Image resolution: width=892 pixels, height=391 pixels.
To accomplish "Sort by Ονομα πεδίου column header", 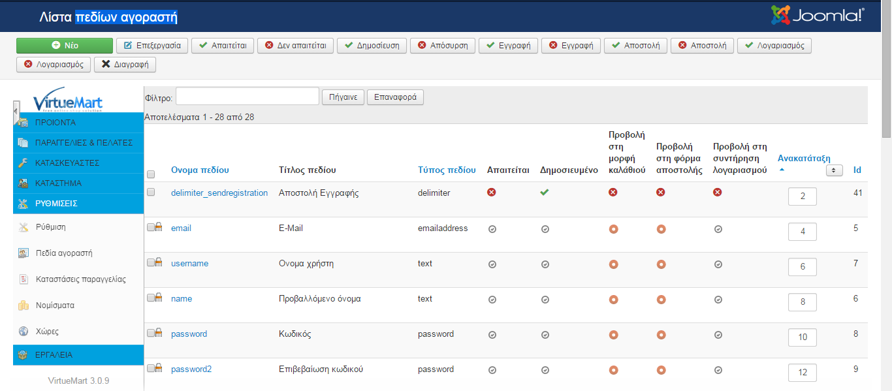I will (200, 170).
